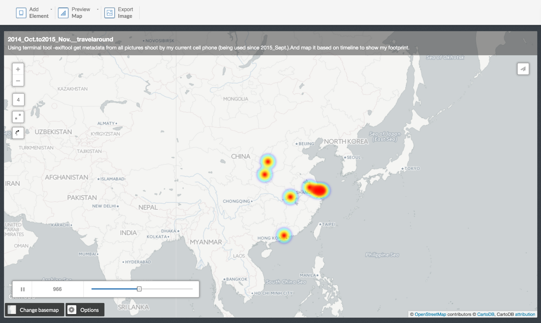Click the zoom out minus control
This screenshot has height=323, width=541.
18,81
